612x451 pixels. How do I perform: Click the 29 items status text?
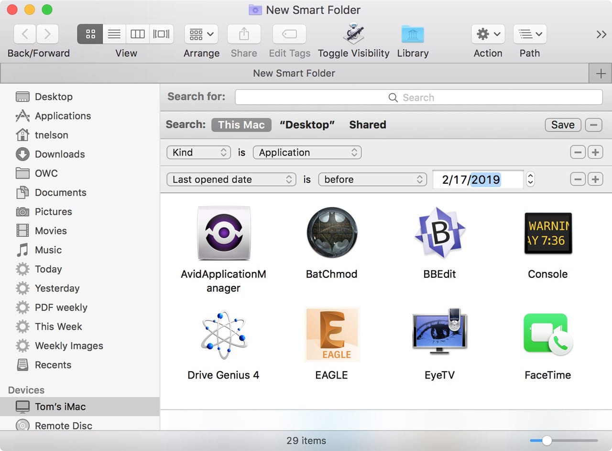306,441
